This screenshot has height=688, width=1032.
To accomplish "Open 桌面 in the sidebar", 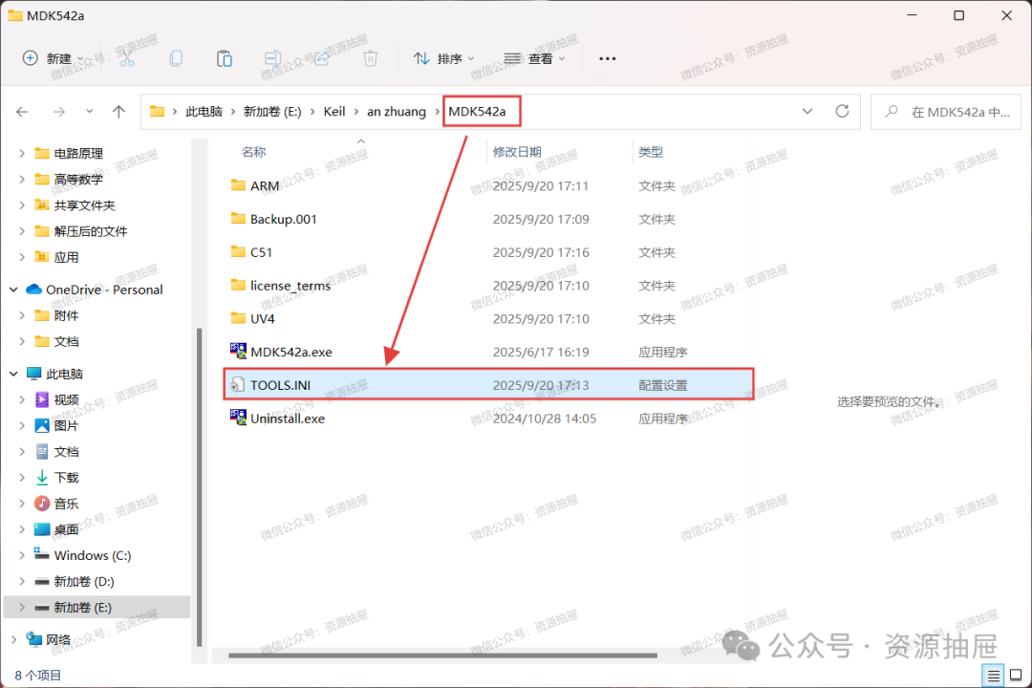I will (66, 529).
